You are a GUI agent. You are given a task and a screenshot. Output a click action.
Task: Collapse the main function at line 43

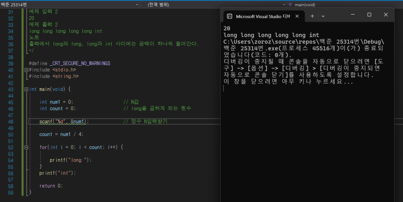click(x=26, y=89)
